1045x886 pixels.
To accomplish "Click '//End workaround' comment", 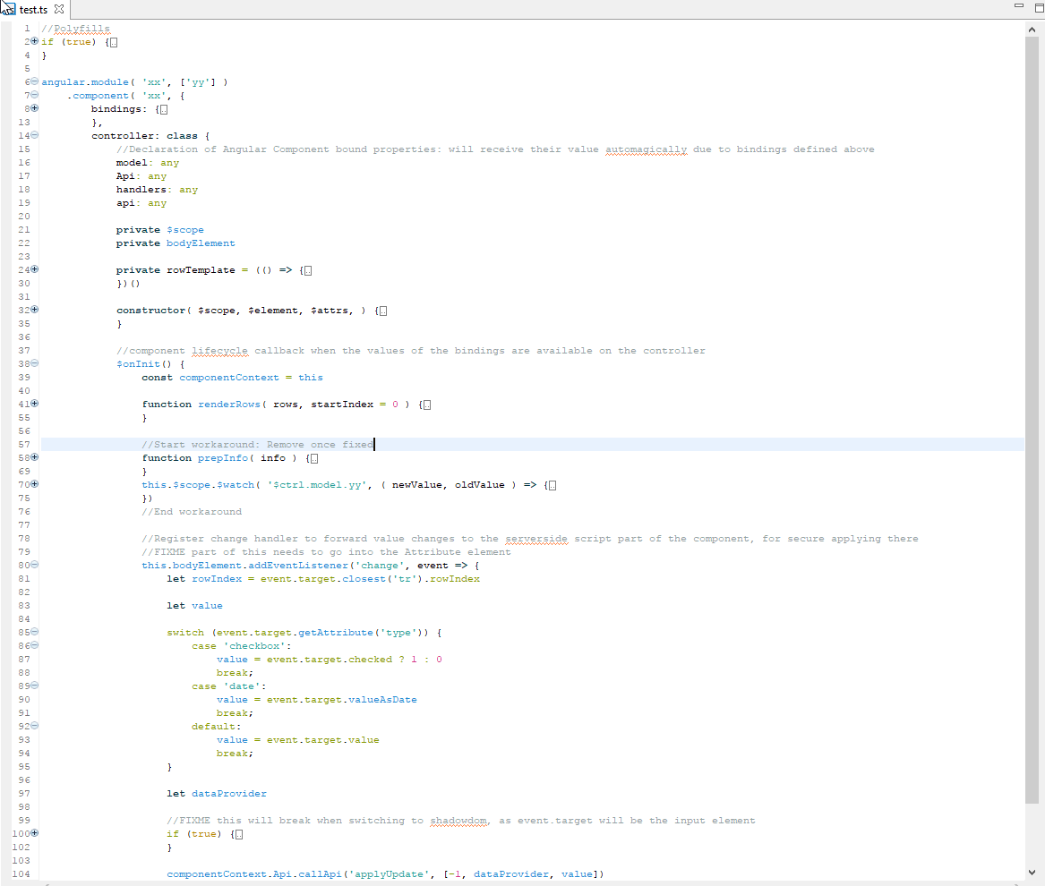I will (x=192, y=512).
